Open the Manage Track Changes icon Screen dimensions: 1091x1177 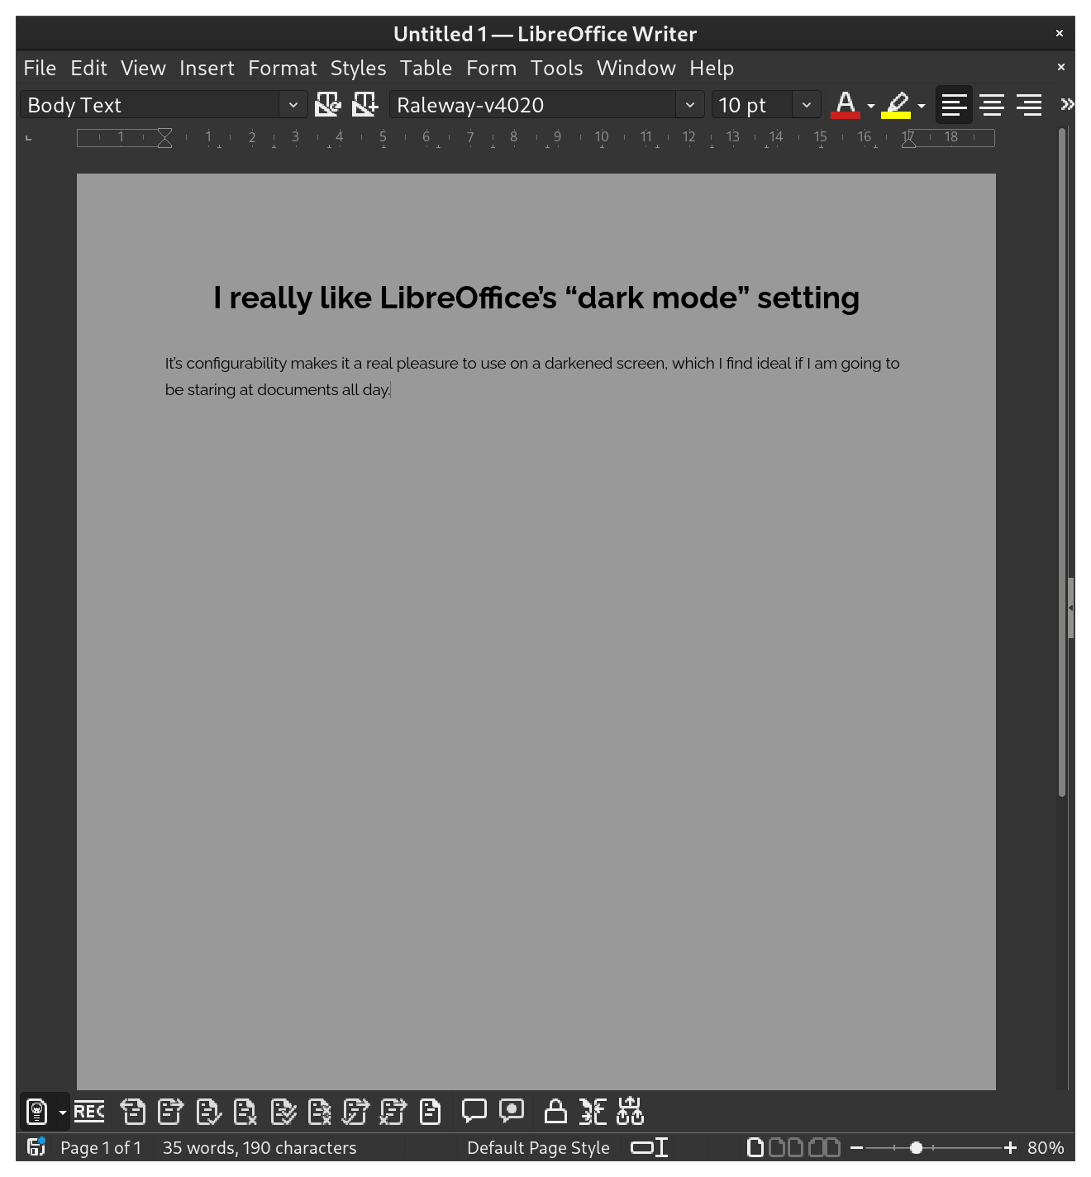[431, 1112]
